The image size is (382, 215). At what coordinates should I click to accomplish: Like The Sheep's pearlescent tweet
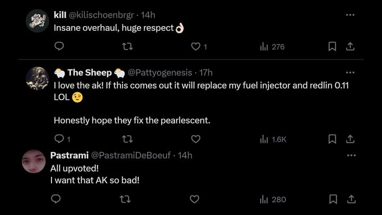tap(195, 139)
